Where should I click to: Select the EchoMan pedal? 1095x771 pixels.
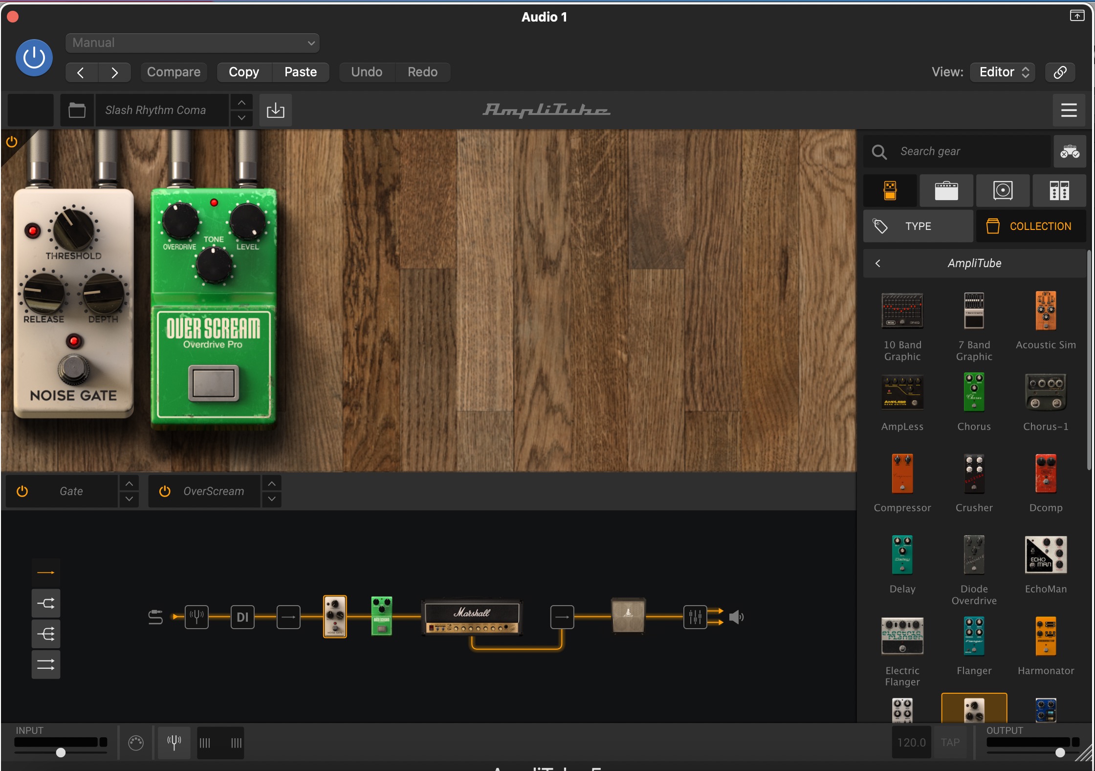[1046, 565]
